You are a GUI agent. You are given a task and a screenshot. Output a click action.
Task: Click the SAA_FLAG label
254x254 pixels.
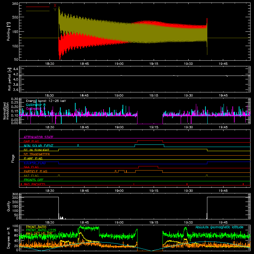pos(31,167)
